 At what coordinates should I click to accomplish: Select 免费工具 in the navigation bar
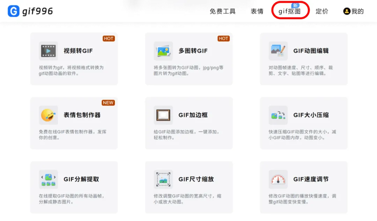coord(223,11)
